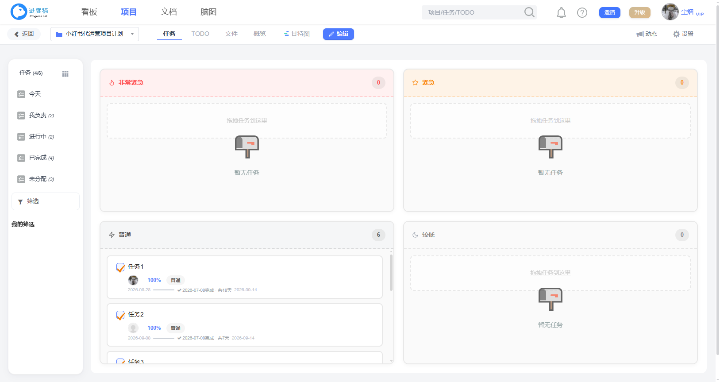720x382 pixels.
Task: Open the help question mark icon
Action: click(x=582, y=12)
